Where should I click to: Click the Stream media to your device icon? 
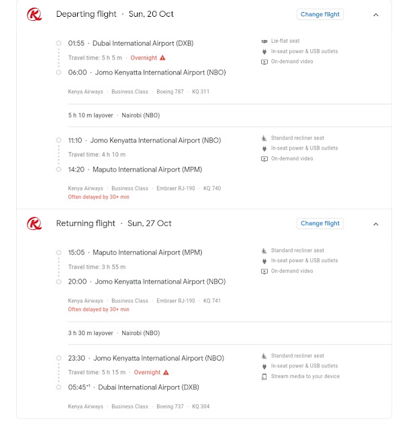pyautogui.click(x=264, y=377)
